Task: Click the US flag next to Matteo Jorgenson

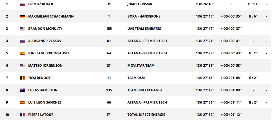Action: (x=23, y=66)
